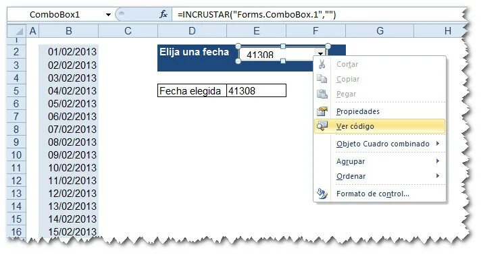Screen dimensions: 481x255
Task: Click the Propiedades icon
Action: click(x=322, y=111)
